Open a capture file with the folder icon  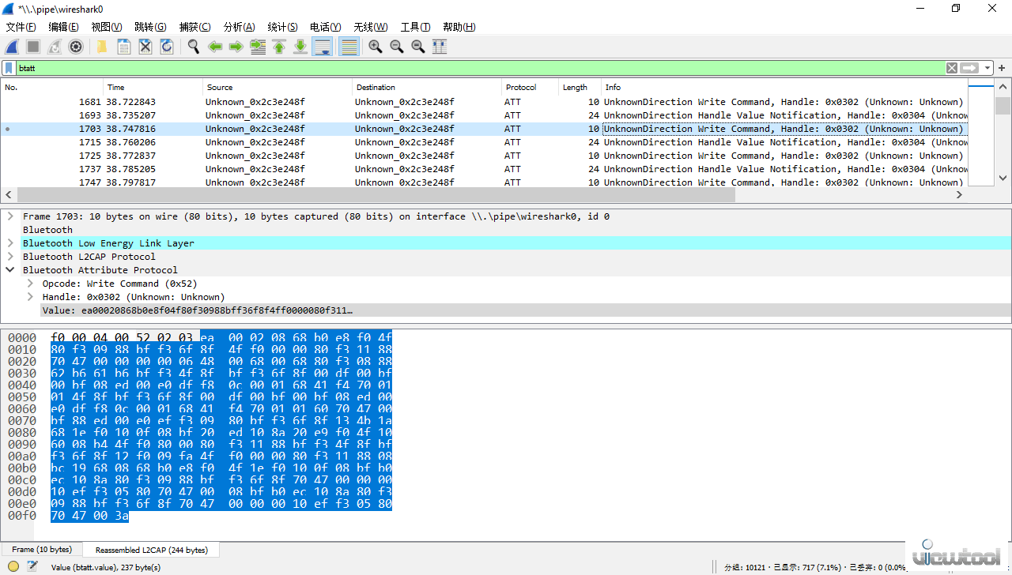pyautogui.click(x=102, y=47)
